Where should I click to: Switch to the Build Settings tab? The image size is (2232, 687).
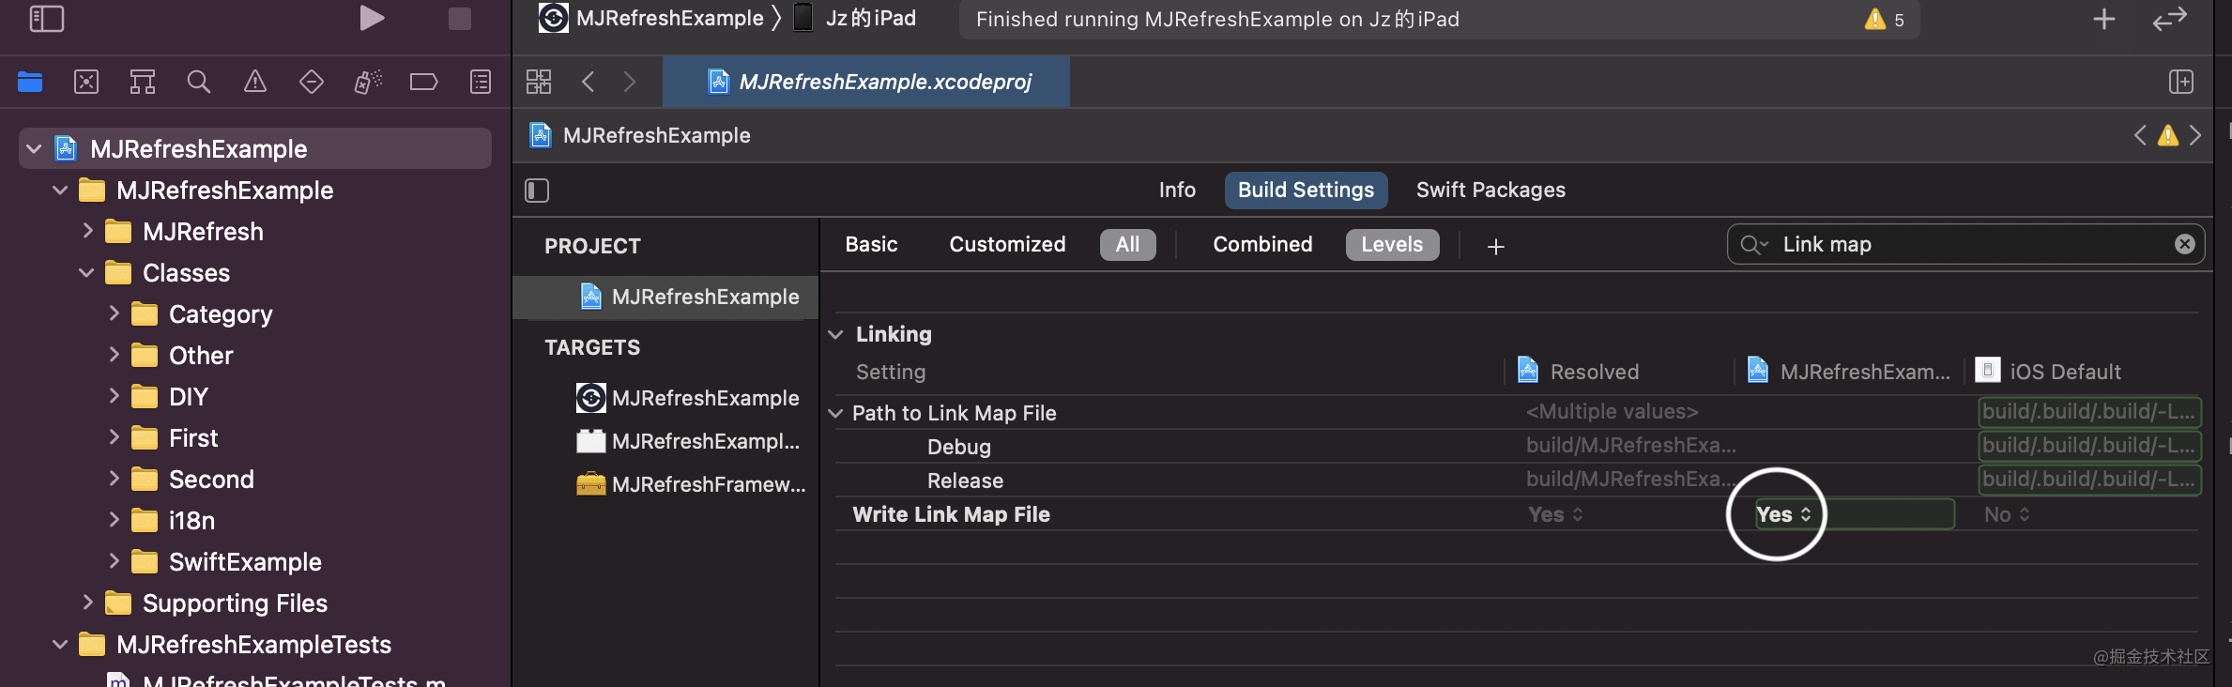[1306, 191]
